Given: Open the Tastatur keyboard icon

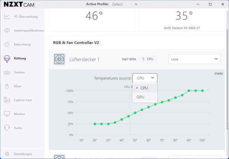Looking at the screenshot, I should [x=7, y=72].
